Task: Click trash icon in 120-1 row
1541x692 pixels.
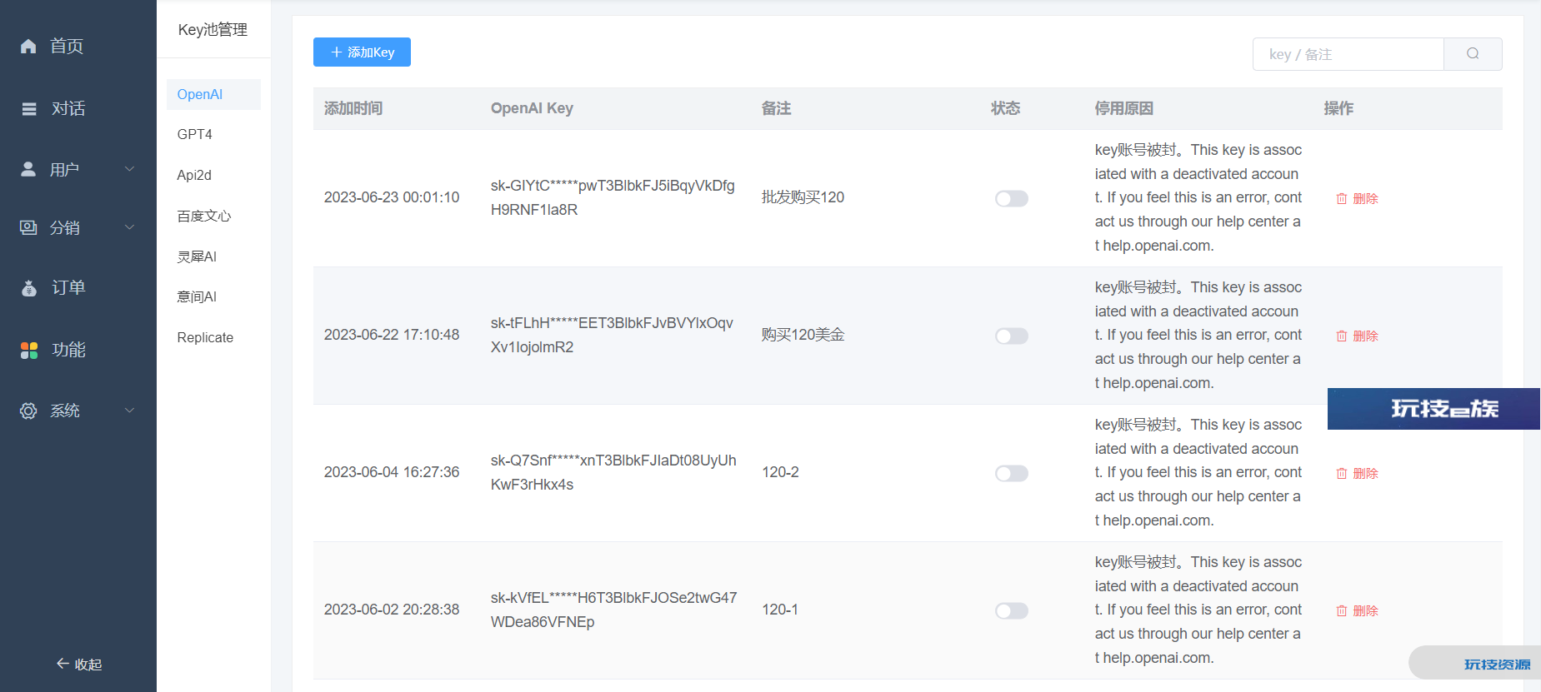Action: (x=1342, y=610)
